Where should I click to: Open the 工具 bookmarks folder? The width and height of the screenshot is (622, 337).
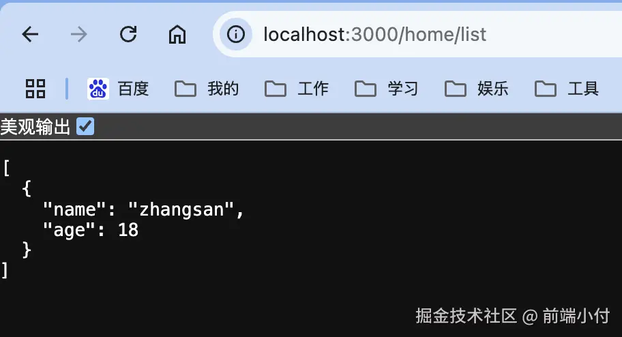click(x=567, y=89)
